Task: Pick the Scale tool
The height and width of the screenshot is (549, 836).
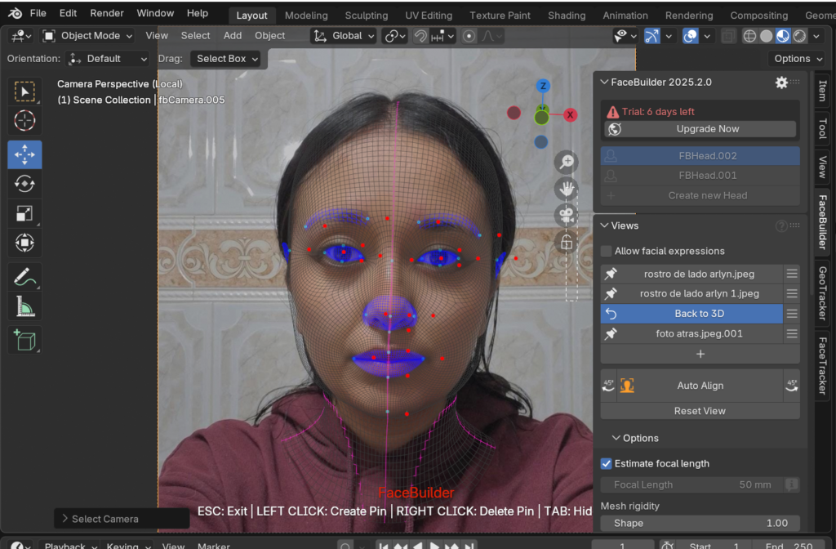Action: 24,214
